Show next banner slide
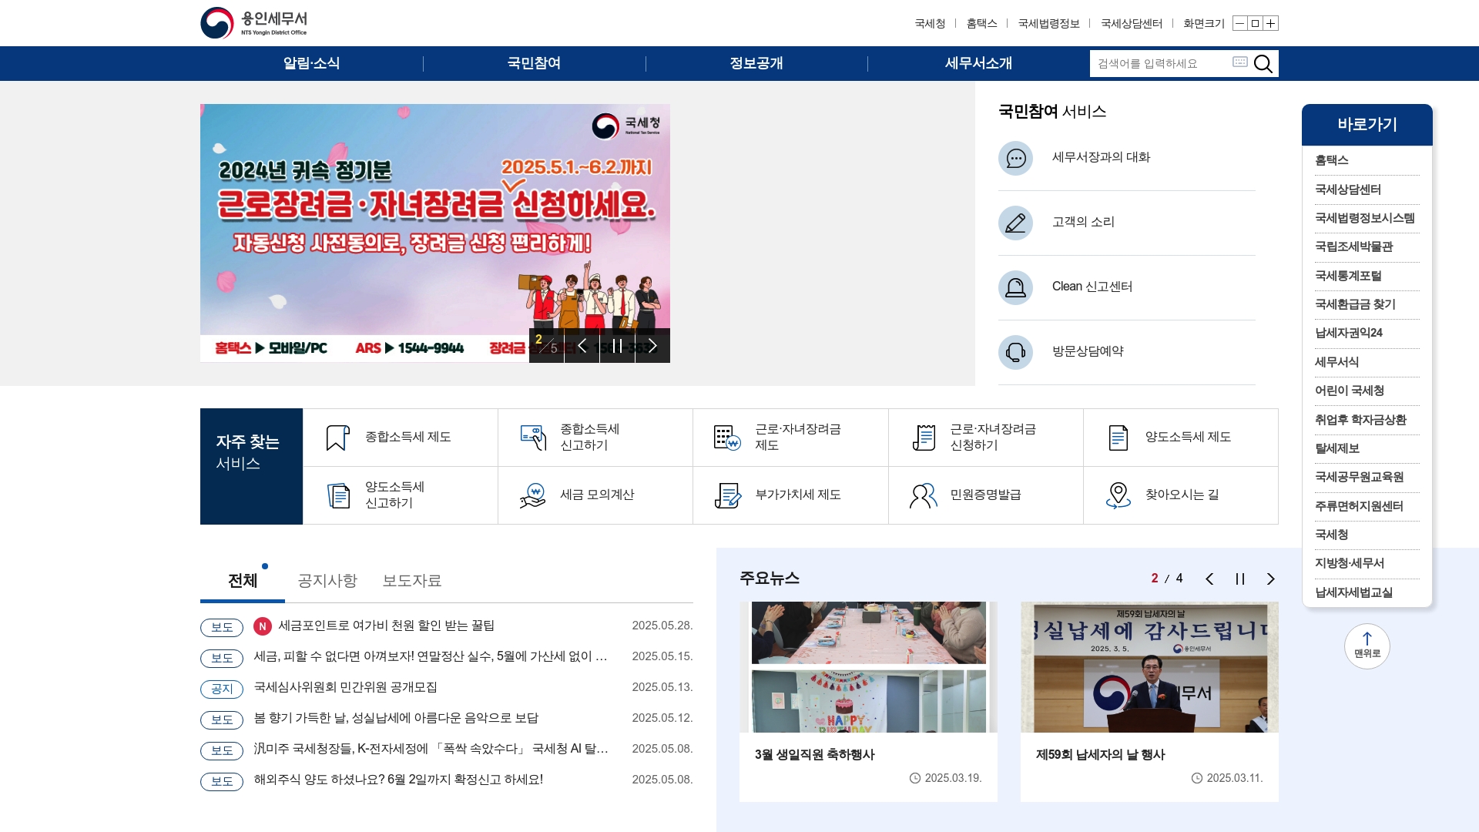This screenshot has height=832, width=1479. 652,346
